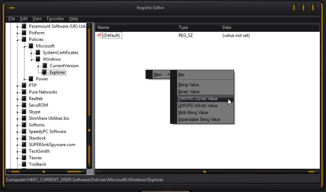Image resolution: width=326 pixels, height=192 pixels.
Task: Click the Trolltech folder icon
Action: 24,164
